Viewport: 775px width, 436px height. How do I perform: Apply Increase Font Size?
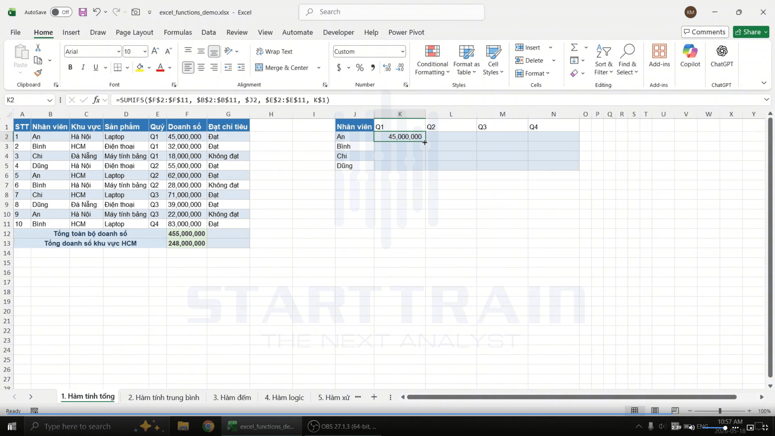tap(155, 51)
